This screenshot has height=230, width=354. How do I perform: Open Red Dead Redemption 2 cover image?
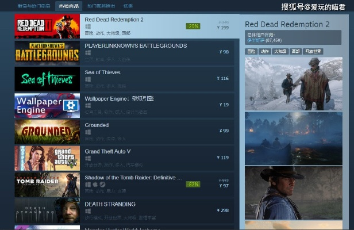click(47, 26)
